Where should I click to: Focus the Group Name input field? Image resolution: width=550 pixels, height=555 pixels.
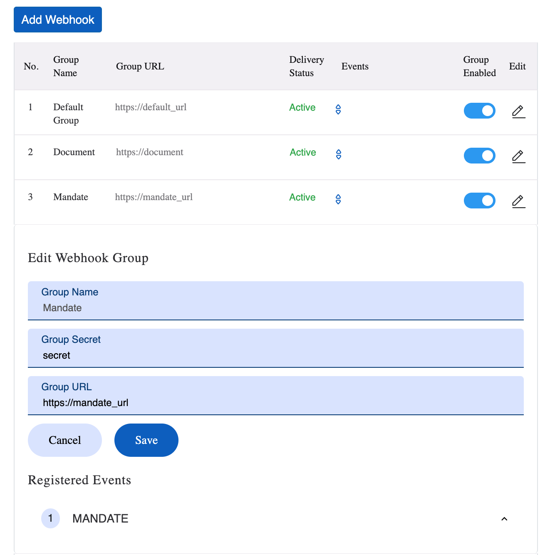(275, 308)
